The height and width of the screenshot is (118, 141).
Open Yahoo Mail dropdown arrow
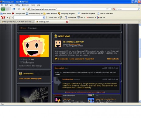point(85,18)
